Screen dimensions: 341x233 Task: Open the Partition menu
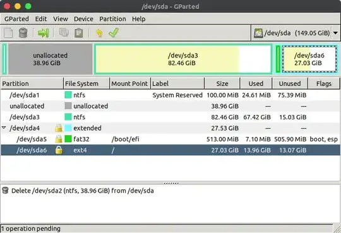click(x=112, y=19)
